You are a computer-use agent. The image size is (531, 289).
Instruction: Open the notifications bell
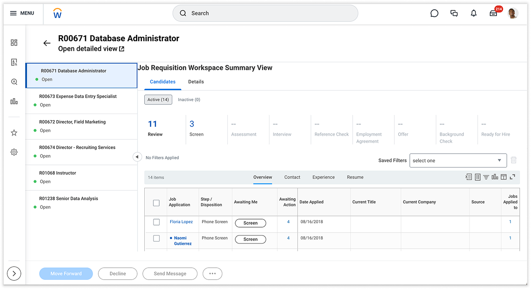(473, 13)
